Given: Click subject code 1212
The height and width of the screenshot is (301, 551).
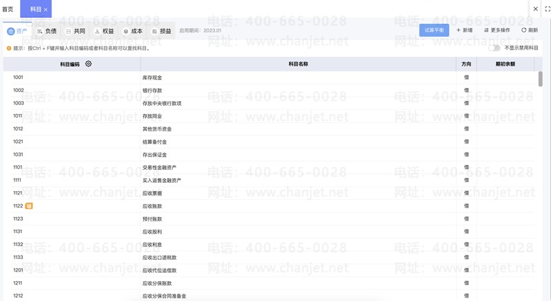Looking at the screenshot, I should pyautogui.click(x=19, y=296).
